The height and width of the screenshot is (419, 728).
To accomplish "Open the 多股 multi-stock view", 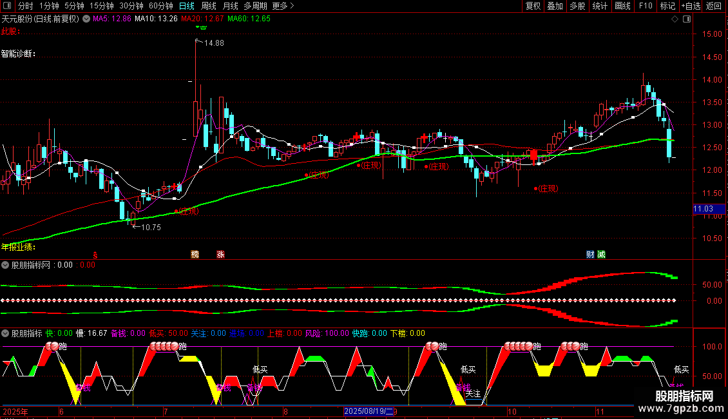I will (x=578, y=6).
